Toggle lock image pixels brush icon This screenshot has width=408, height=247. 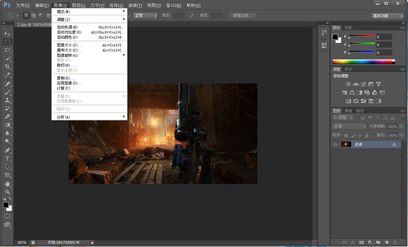pos(353,135)
